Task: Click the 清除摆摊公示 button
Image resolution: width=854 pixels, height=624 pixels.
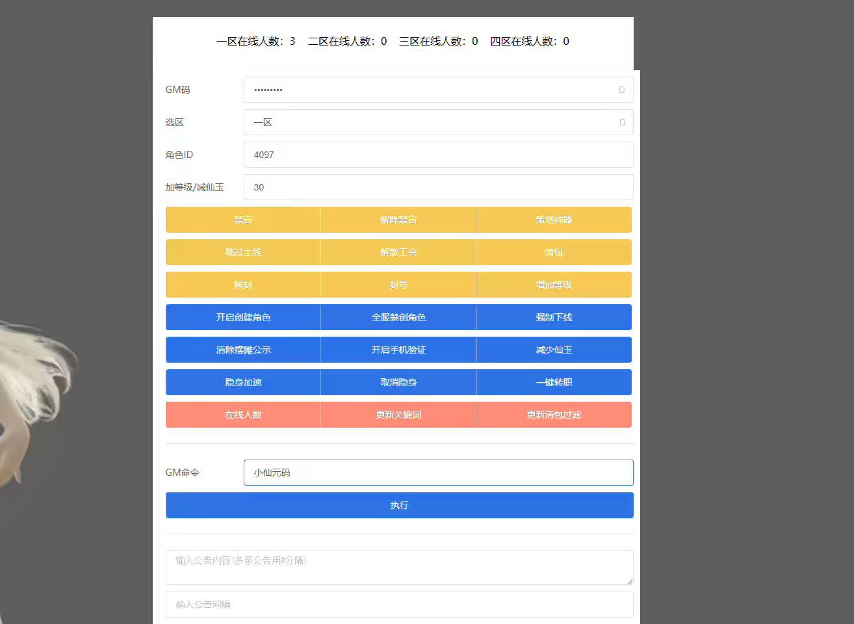Action: pyautogui.click(x=243, y=350)
